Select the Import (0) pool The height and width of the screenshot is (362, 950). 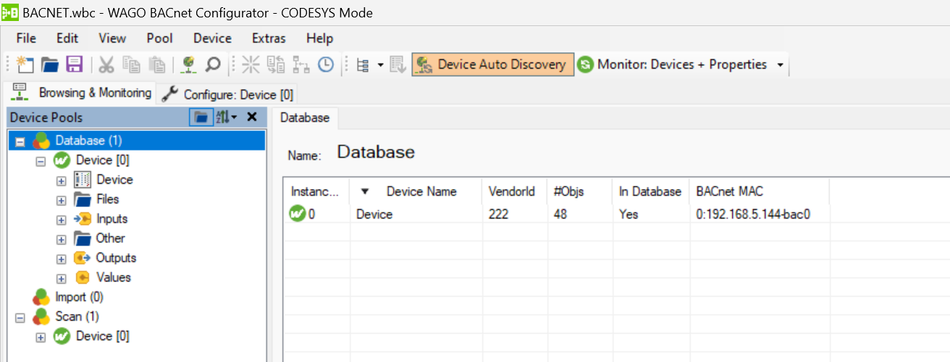79,297
